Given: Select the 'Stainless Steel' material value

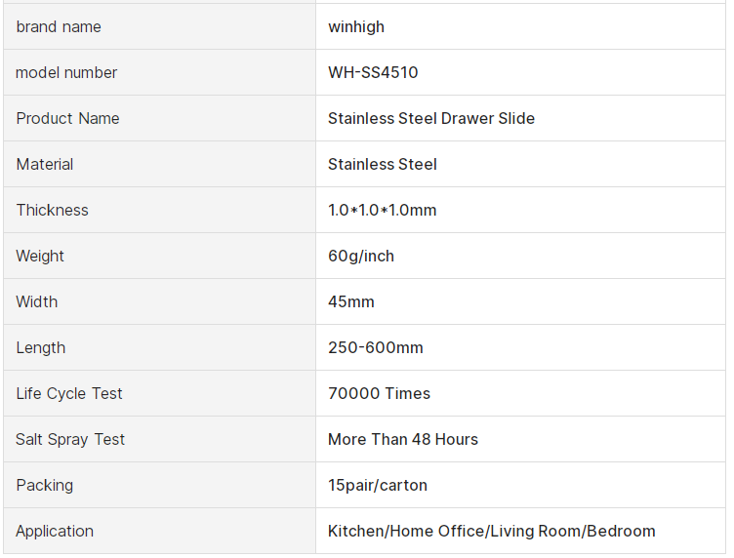Looking at the screenshot, I should (x=383, y=164).
